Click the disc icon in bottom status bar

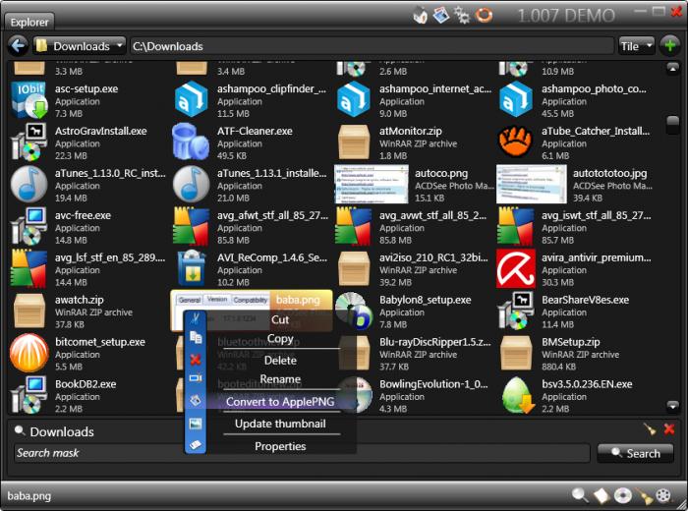(x=622, y=495)
